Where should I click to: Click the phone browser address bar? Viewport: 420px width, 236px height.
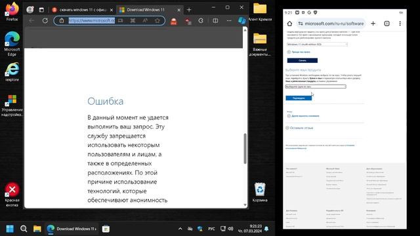pyautogui.click(x=331, y=24)
